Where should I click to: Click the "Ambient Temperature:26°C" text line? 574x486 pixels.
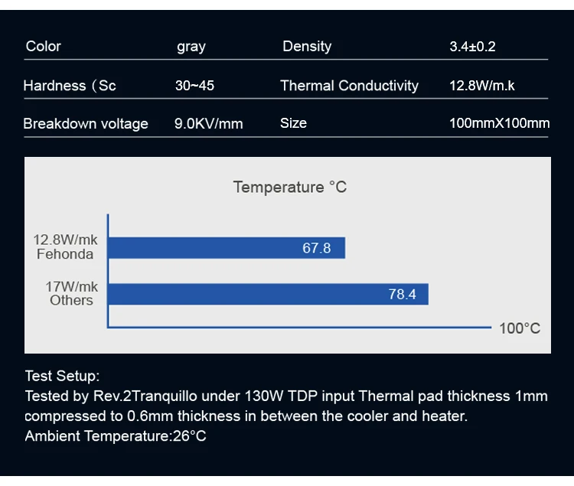click(x=116, y=436)
